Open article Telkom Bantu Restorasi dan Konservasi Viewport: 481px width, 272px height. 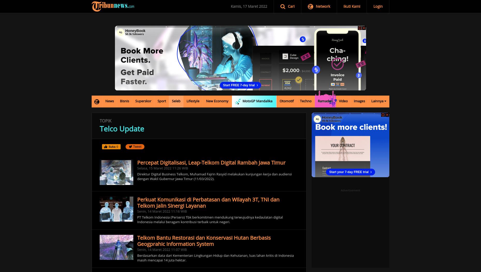point(204,241)
